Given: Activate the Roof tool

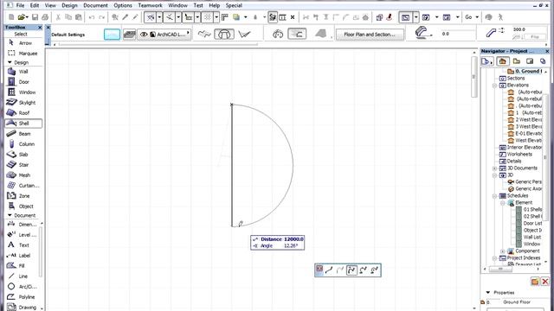Looking at the screenshot, I should (23, 113).
